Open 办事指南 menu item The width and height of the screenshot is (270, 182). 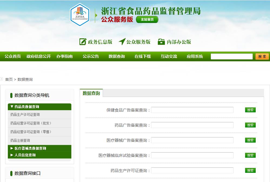(65, 56)
